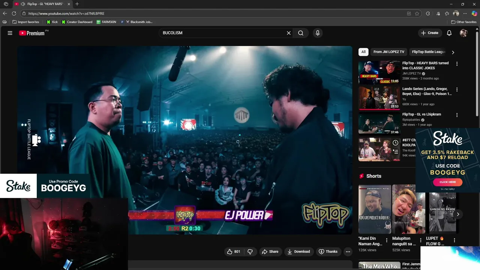The height and width of the screenshot is (270, 480).
Task: Open the YouTube account avatar menu
Action: [463, 33]
